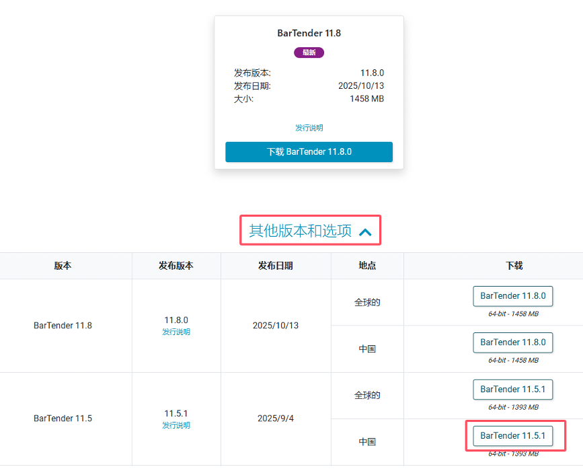Open 发行说明 link in the BarTender 11.8 card
Image resolution: width=583 pixels, height=473 pixels.
point(309,128)
